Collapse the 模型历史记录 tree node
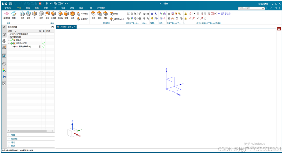The height and width of the screenshot is (154, 283). [9, 43]
